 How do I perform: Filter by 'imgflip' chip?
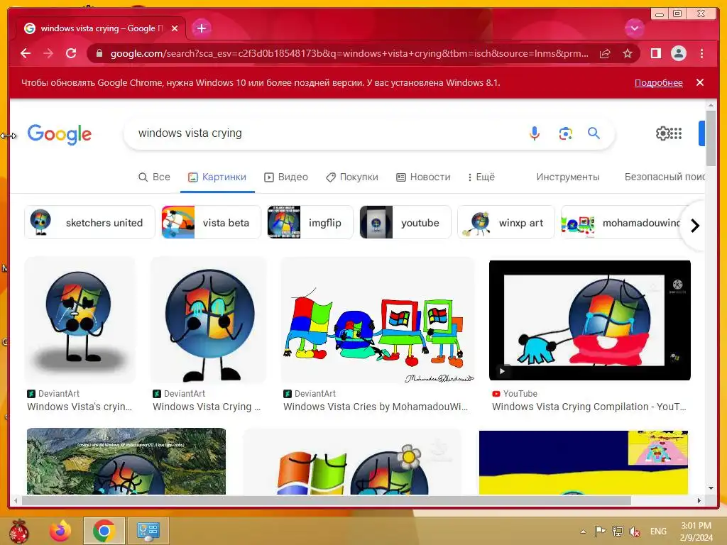tap(310, 222)
